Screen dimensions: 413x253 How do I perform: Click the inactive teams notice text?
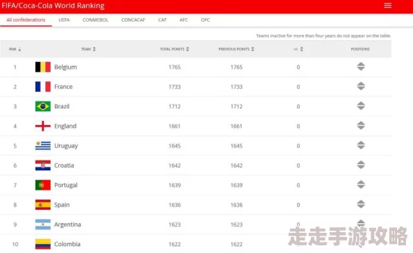pyautogui.click(x=323, y=36)
